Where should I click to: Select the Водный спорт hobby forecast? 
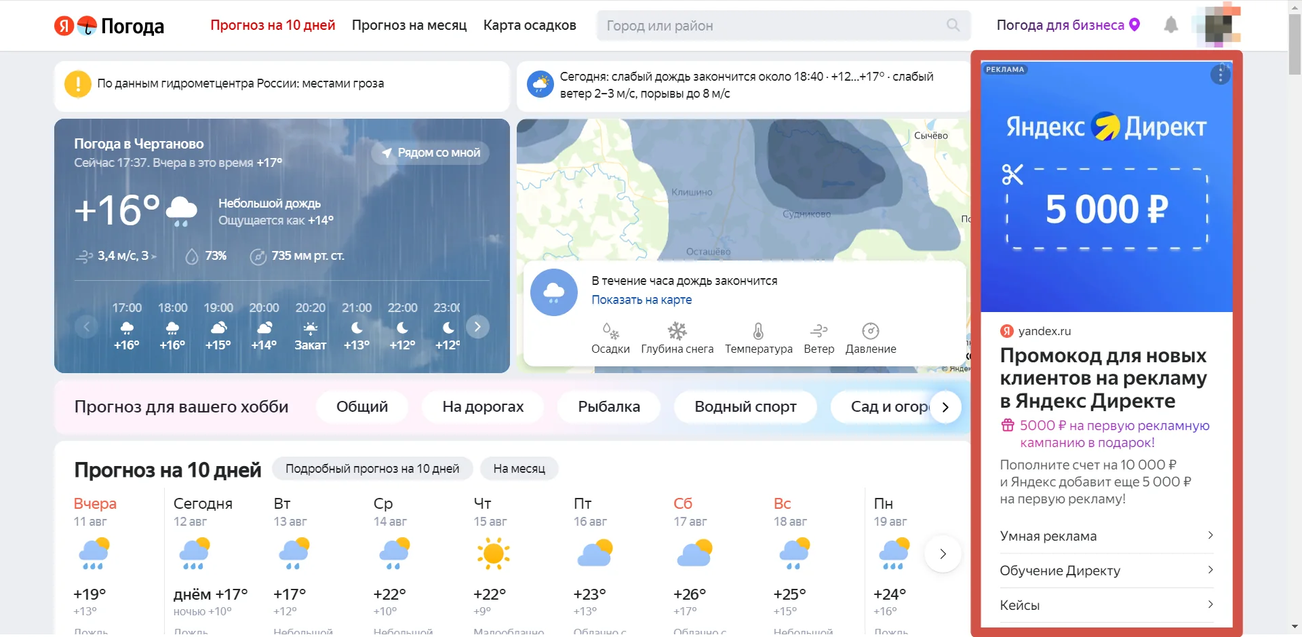745,407
